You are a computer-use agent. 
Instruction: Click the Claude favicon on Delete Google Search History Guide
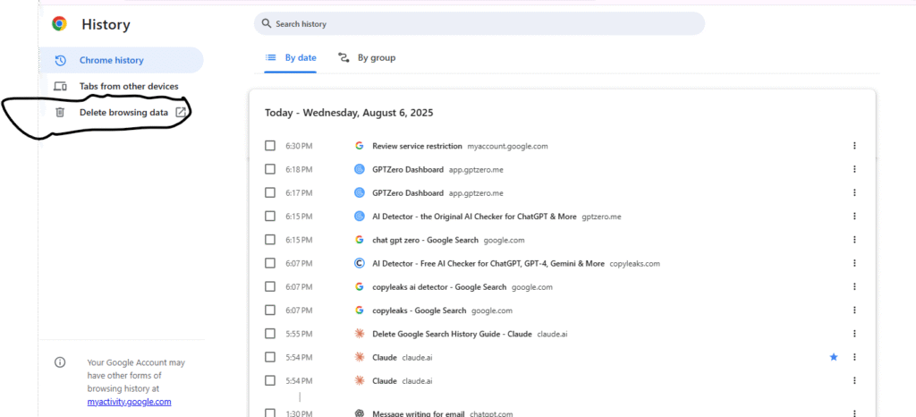(360, 334)
